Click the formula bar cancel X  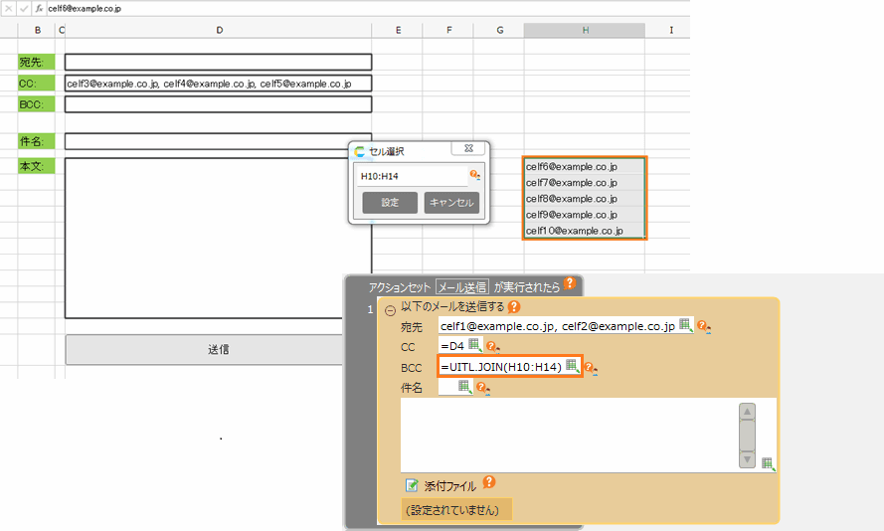tap(8, 7)
